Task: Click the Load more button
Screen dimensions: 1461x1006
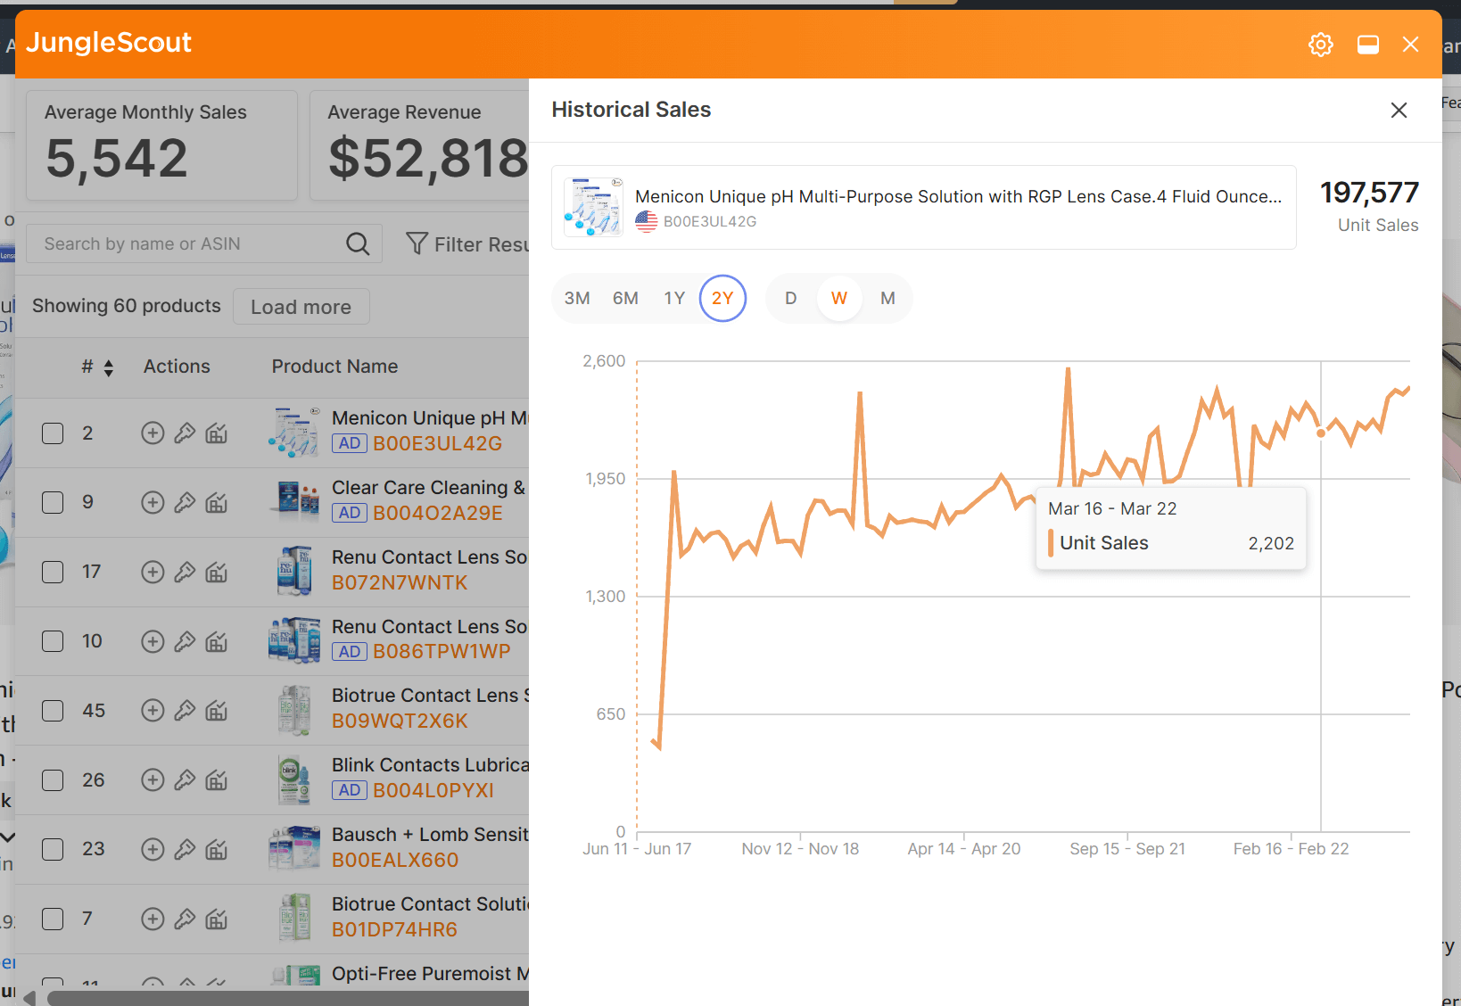Action: 301,307
